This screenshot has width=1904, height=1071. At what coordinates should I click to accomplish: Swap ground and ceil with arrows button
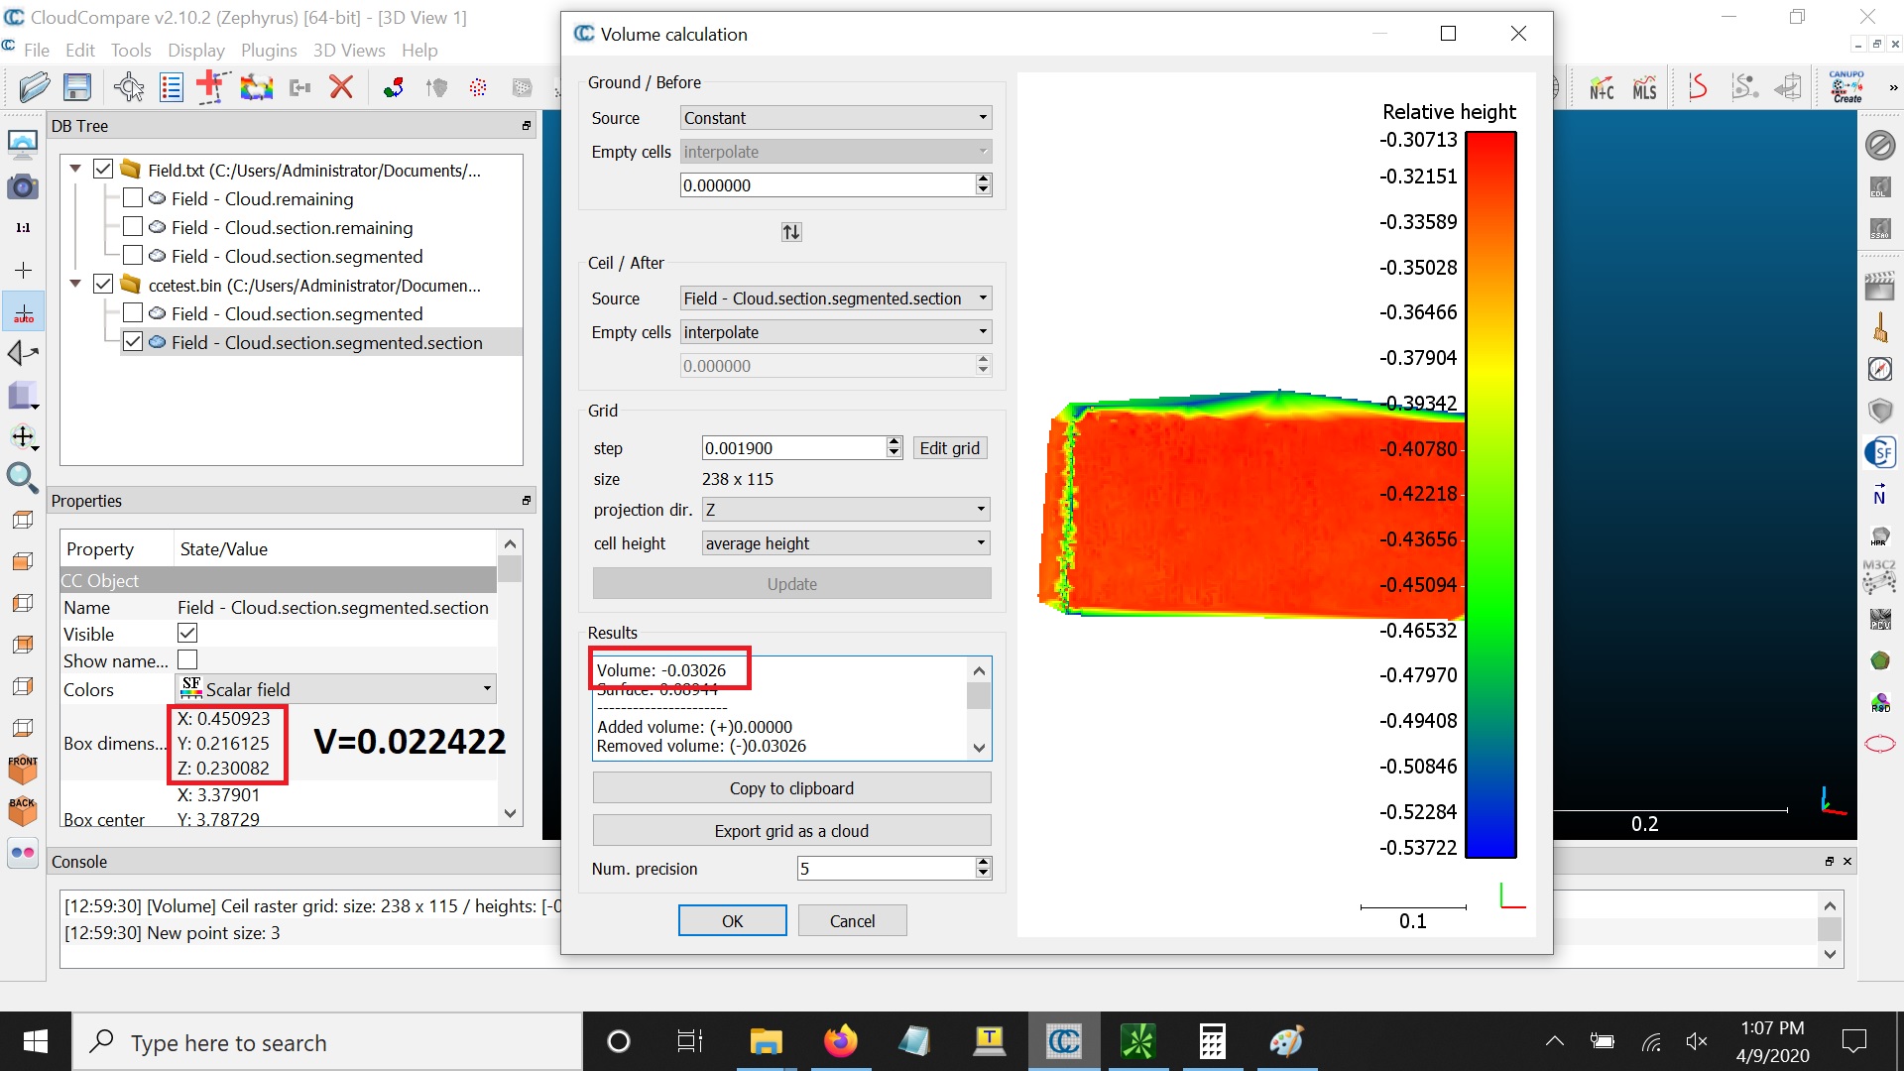[791, 232]
